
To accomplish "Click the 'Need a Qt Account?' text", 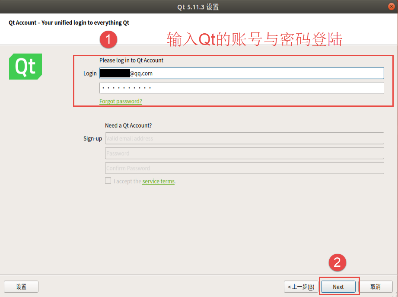I will [x=128, y=126].
